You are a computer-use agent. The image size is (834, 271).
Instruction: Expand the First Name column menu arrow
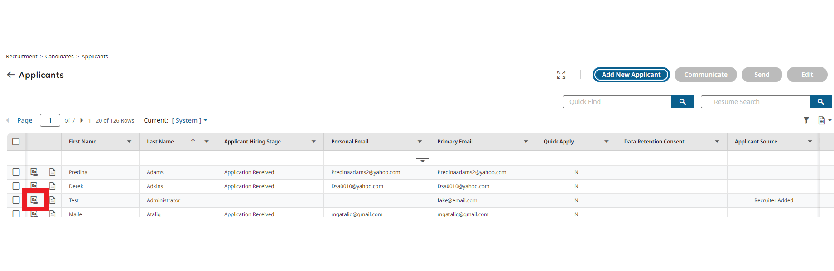[x=129, y=142]
